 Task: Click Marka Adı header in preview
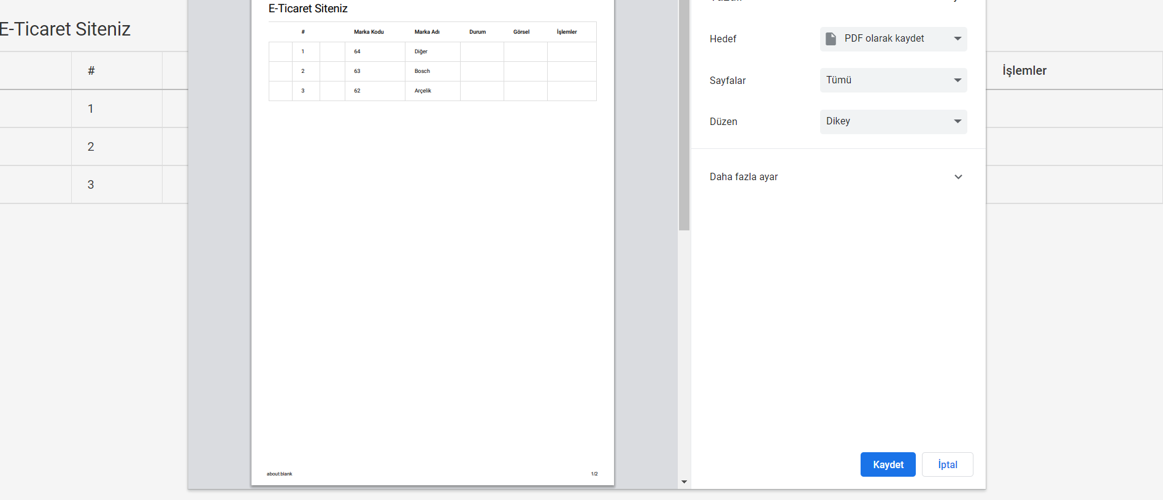click(427, 32)
